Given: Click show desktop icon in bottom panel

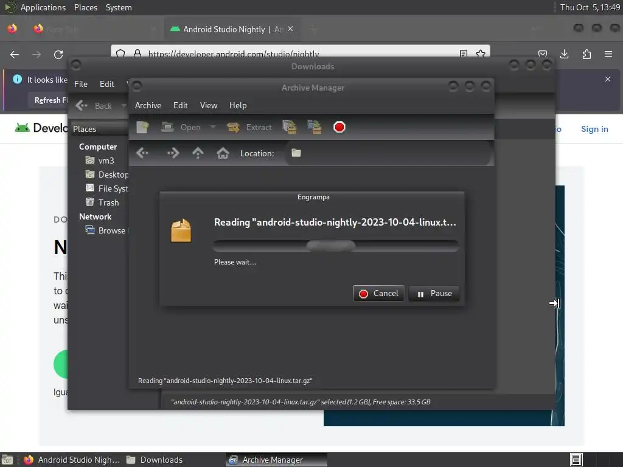Looking at the screenshot, I should click(7, 460).
